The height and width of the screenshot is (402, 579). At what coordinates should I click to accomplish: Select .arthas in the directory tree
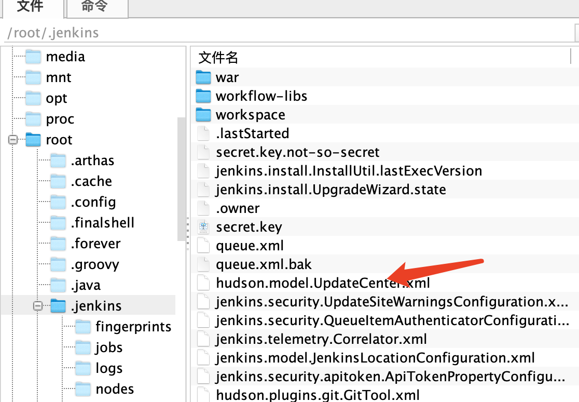(92, 160)
